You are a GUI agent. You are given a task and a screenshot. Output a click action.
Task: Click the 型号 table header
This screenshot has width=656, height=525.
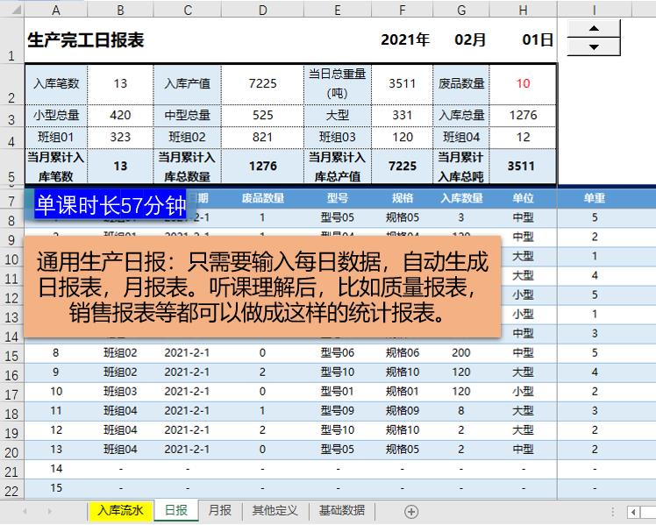[x=337, y=198]
